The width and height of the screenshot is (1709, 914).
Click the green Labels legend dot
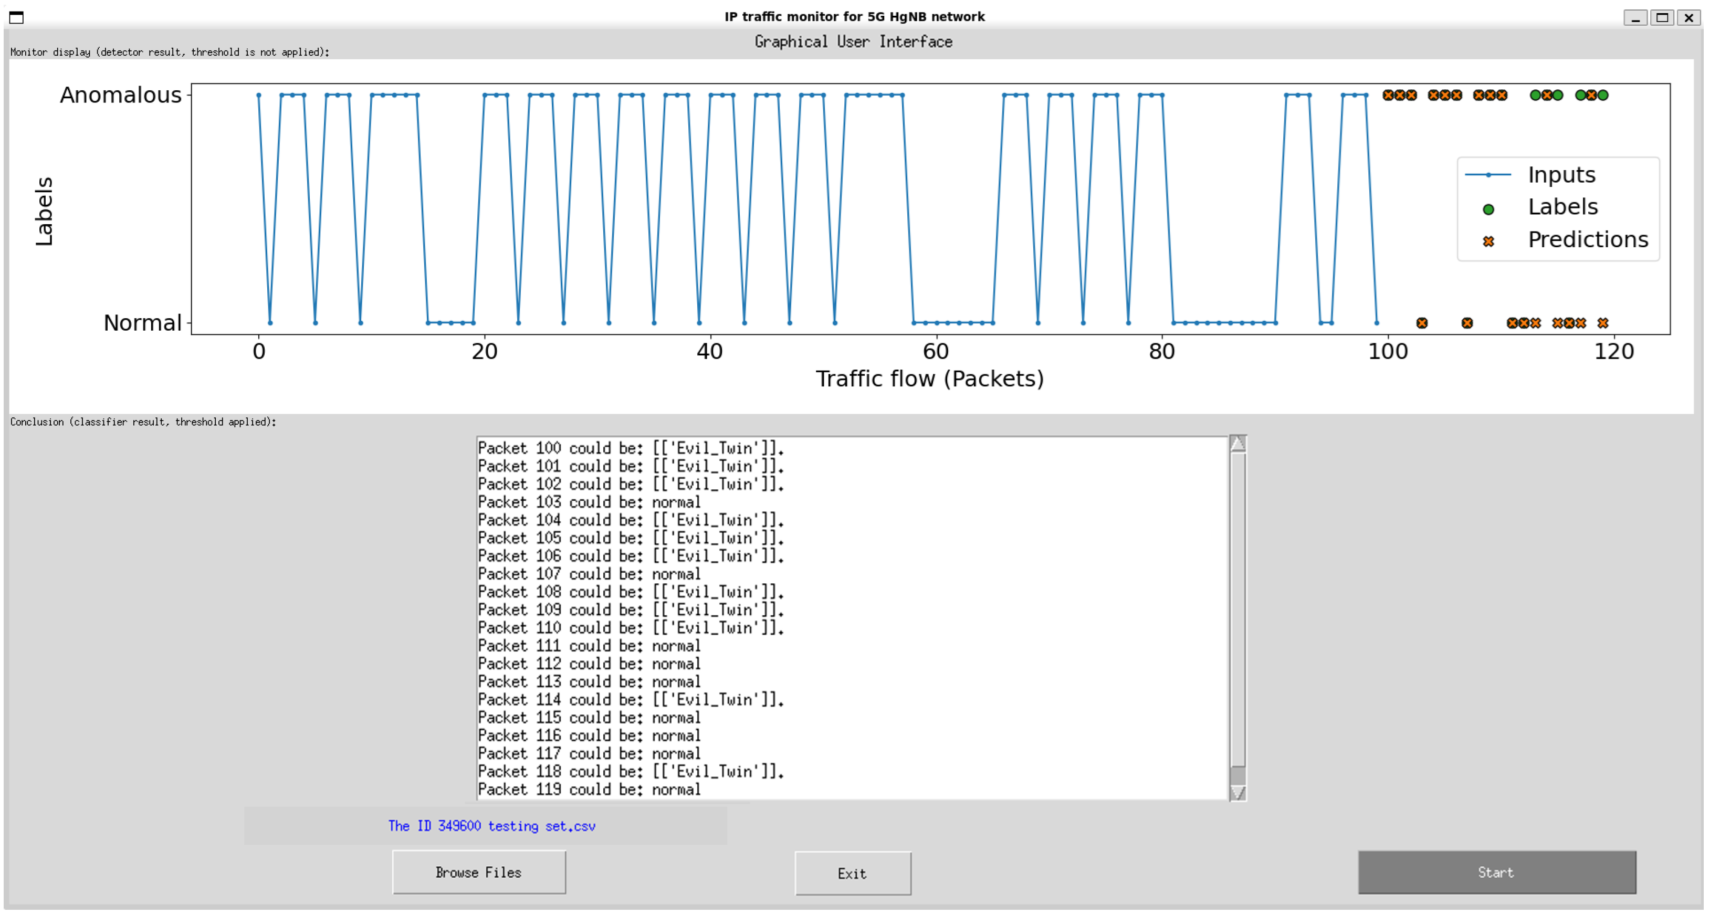(x=1487, y=209)
